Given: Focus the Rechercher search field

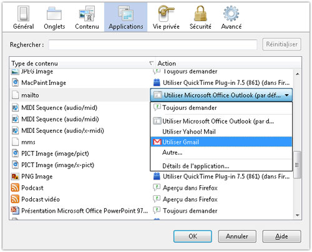Looking at the screenshot, I should coord(153,44).
